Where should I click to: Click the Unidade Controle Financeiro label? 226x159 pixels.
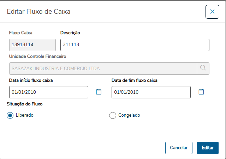coord(38,56)
